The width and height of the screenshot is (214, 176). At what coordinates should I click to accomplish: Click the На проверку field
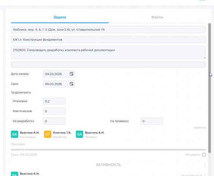coord(152,121)
